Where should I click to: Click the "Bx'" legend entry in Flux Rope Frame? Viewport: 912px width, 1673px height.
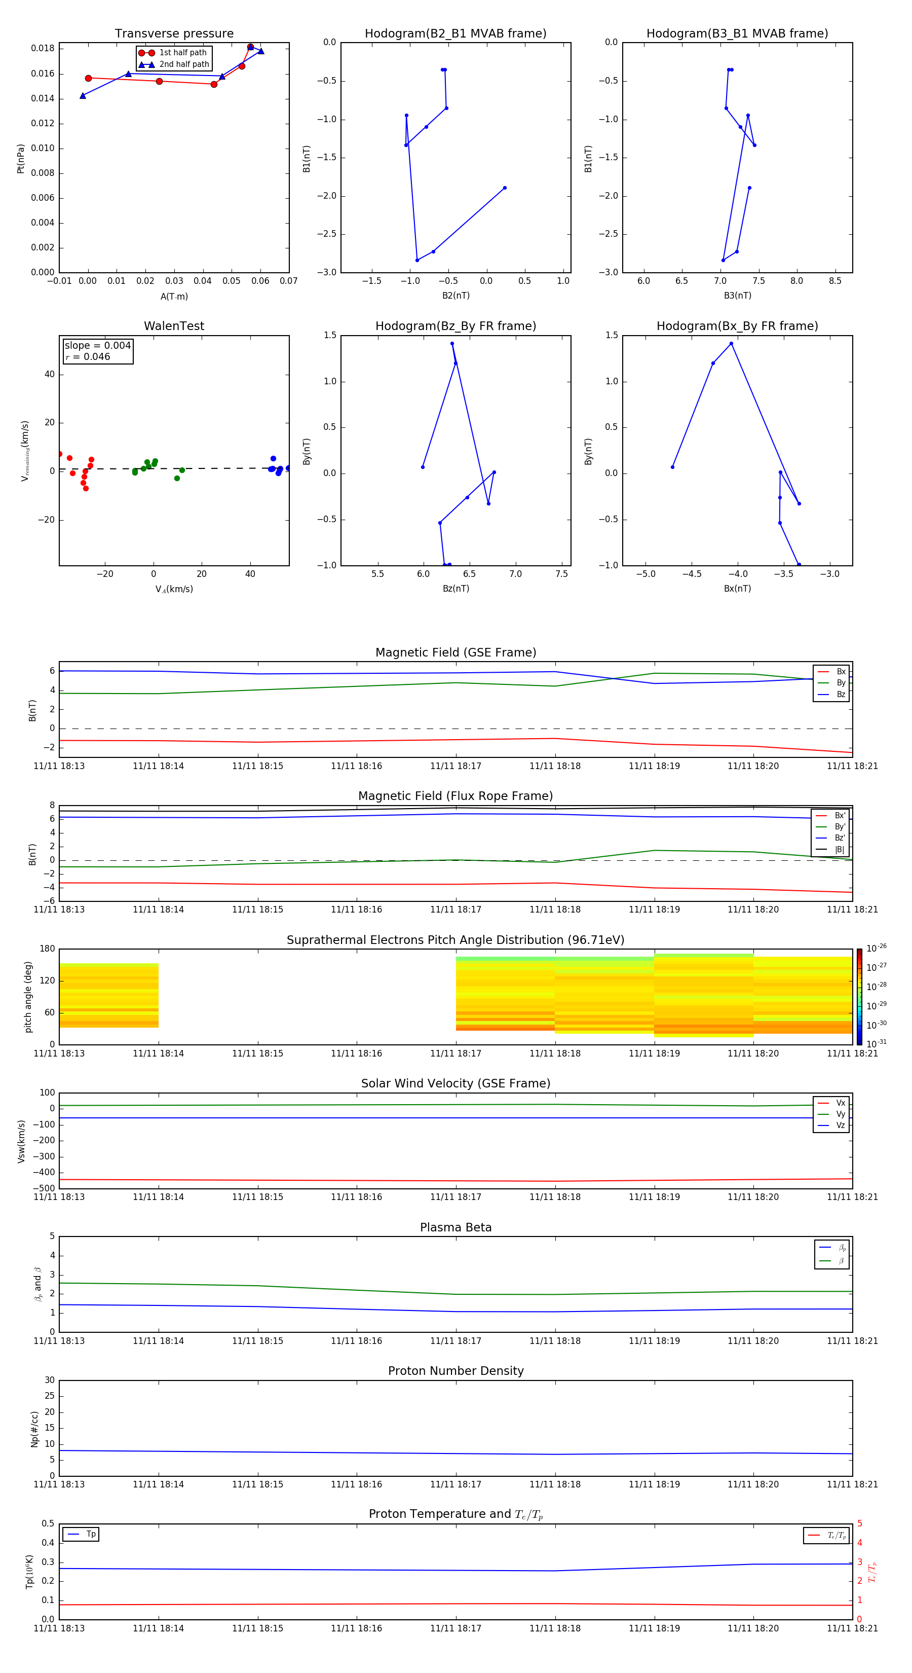click(830, 816)
